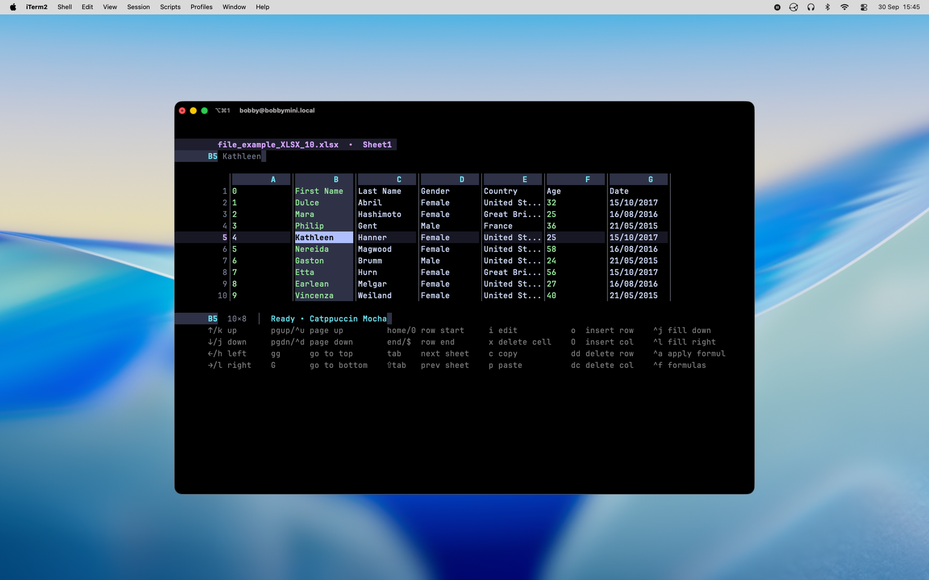Select the France cell in Country column
Screen dimensions: 929x580
(498, 226)
